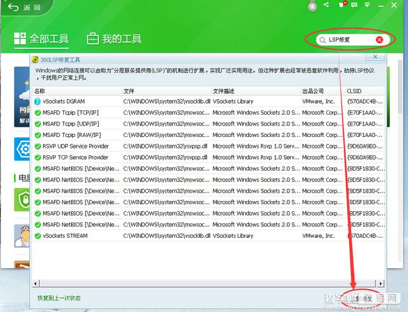Viewport: 408px width, 312px height.
Task: Sort by the 文件 column header
Action: click(x=167, y=91)
